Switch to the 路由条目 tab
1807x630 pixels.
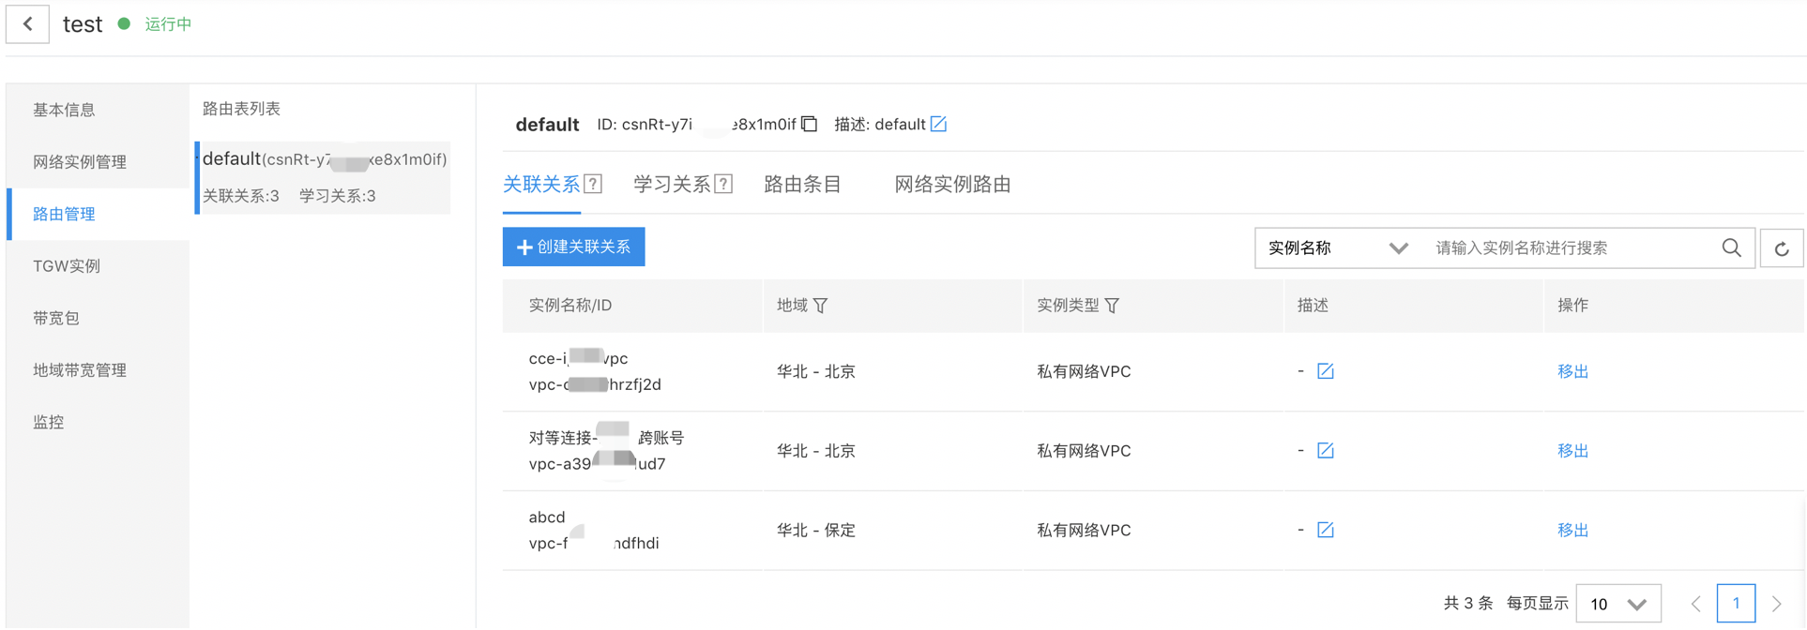pyautogui.click(x=802, y=185)
